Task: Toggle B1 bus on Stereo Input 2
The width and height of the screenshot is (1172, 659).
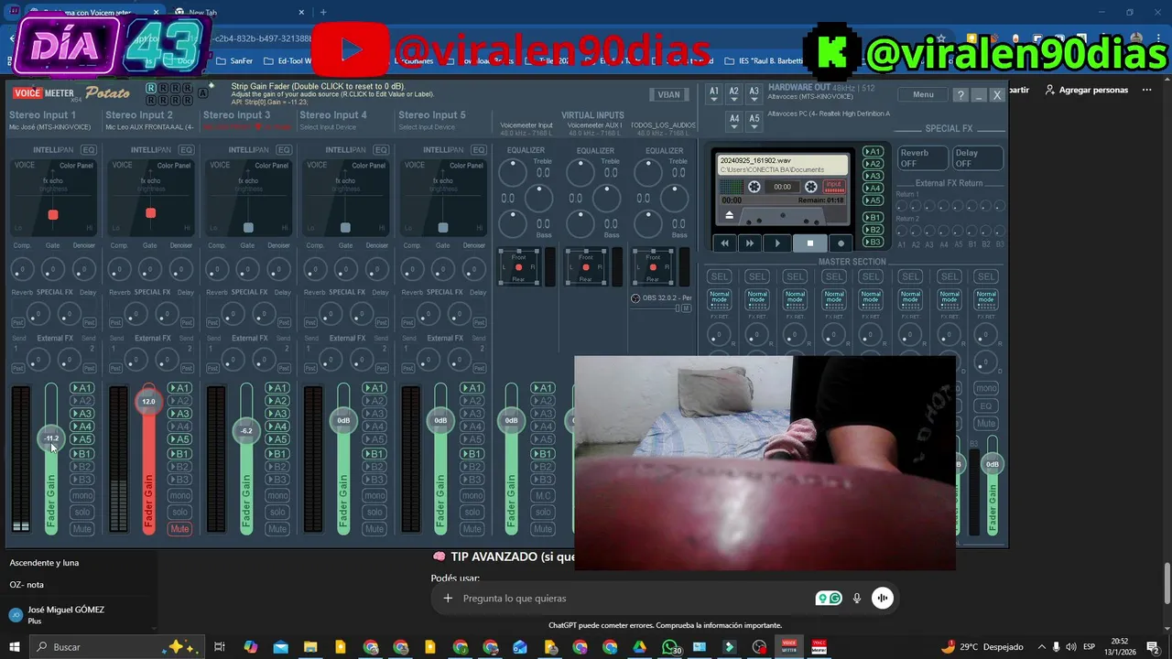Action: (x=179, y=454)
